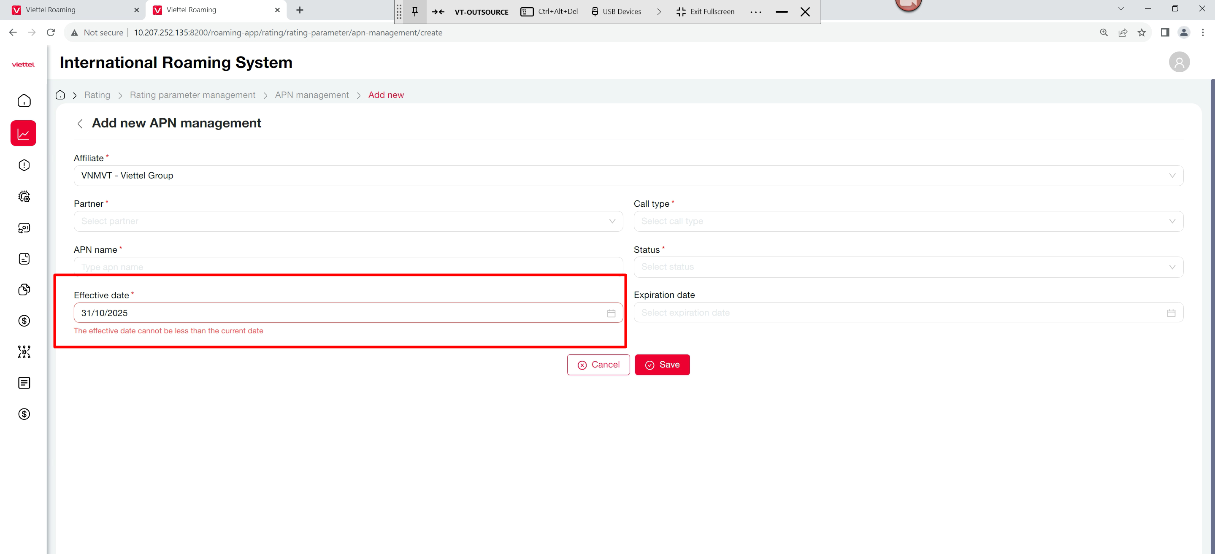Open the red chart Rating sidebar icon
1215x554 pixels.
pos(24,133)
